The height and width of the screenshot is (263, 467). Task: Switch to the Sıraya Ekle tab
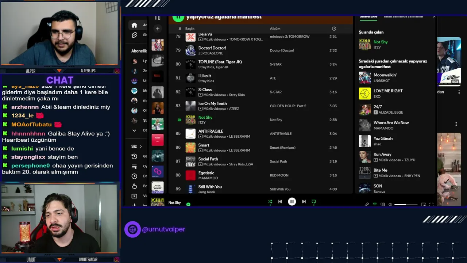(368, 17)
